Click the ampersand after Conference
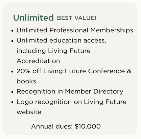The image size is (141, 139). point(129,71)
